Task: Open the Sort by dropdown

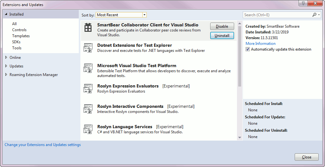Action: tap(144, 15)
